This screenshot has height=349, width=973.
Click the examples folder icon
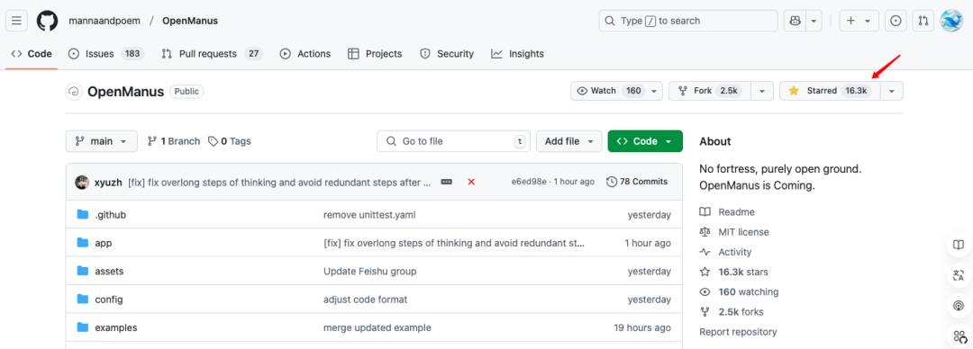[x=83, y=327]
